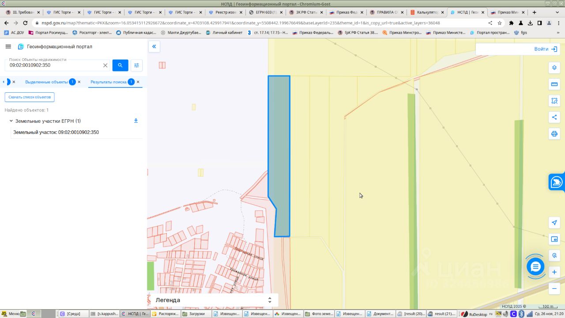Print the map

point(554,134)
